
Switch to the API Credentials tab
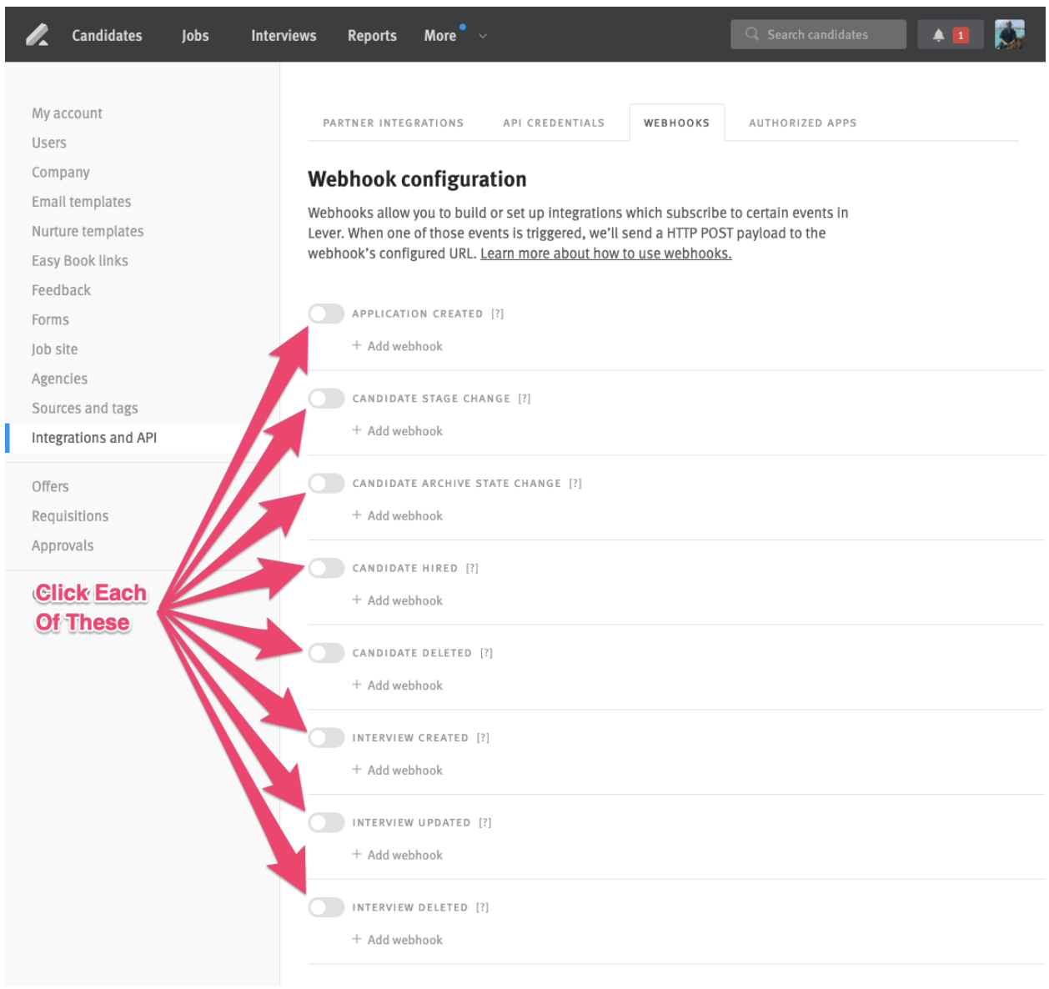click(x=554, y=122)
